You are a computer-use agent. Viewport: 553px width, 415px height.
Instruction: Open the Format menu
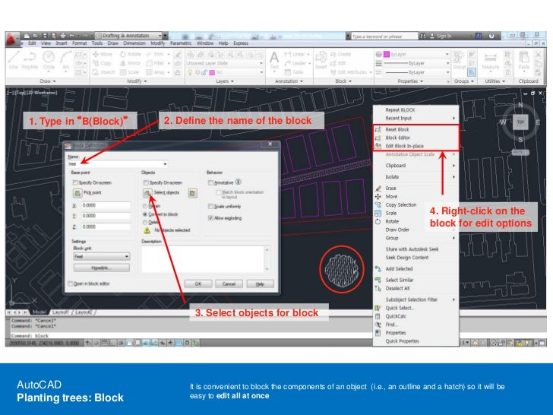tap(79, 43)
